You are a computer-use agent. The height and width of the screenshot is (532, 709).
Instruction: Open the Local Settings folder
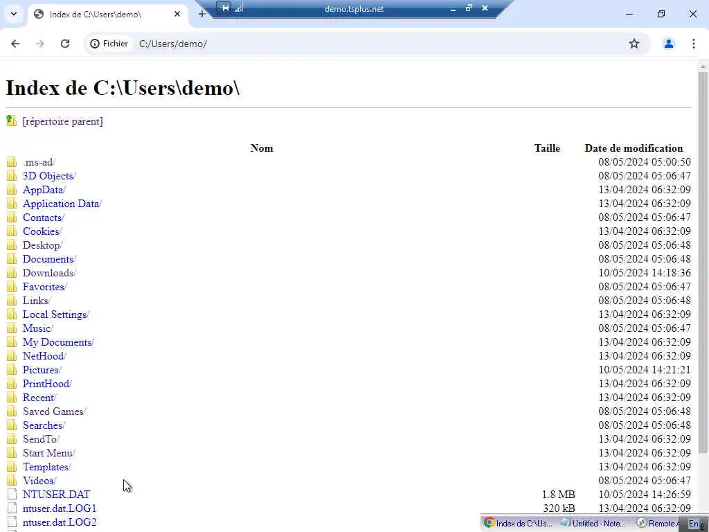pyautogui.click(x=56, y=314)
